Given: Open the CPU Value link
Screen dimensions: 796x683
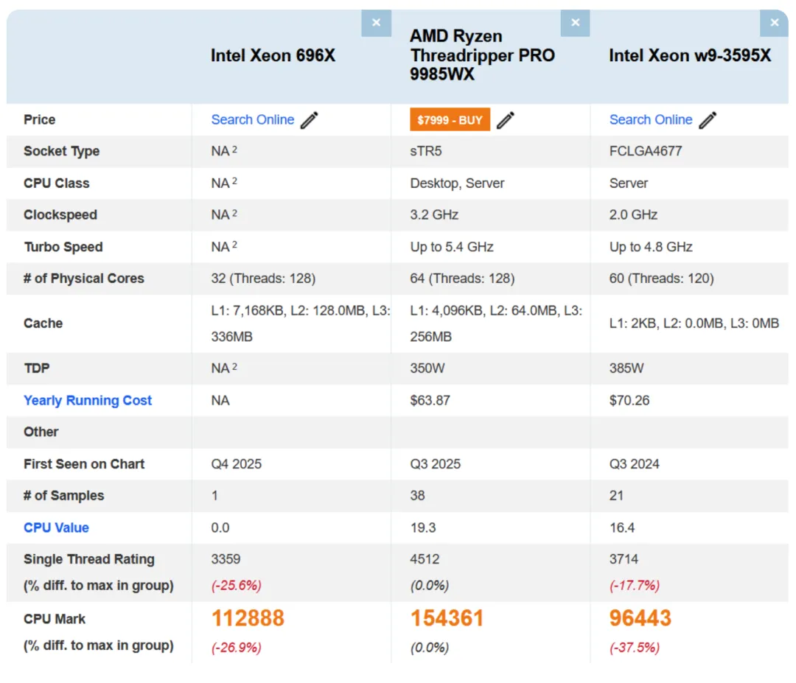Looking at the screenshot, I should tap(56, 528).
